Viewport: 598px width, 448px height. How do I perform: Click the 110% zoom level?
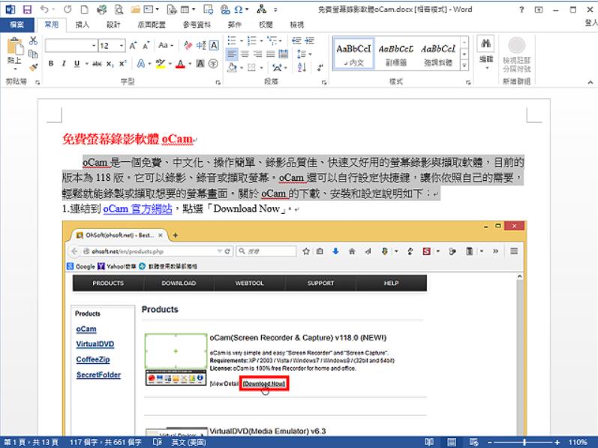coord(578,442)
